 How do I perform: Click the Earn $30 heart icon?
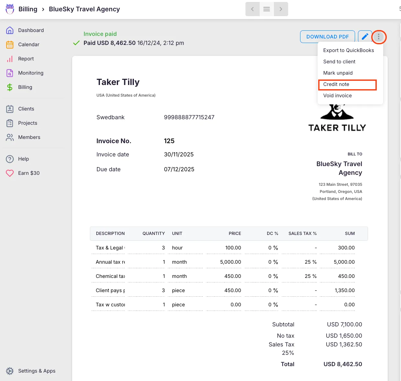click(x=10, y=173)
